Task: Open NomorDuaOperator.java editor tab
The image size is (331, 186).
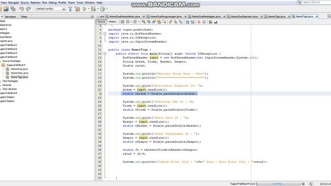Action: pyautogui.click(x=244, y=17)
